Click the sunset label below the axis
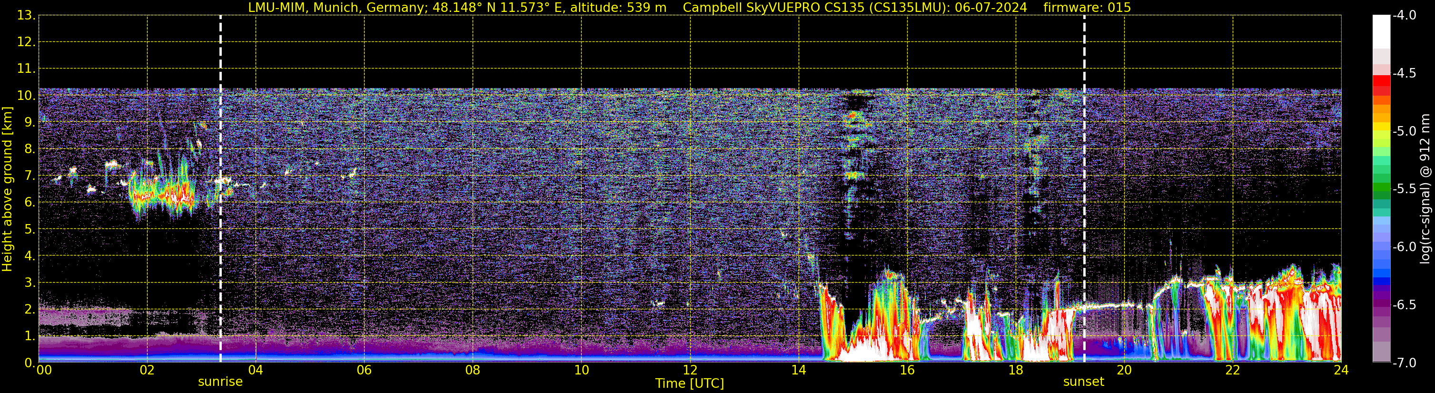This screenshot has width=1435, height=393. pyautogui.click(x=1083, y=382)
